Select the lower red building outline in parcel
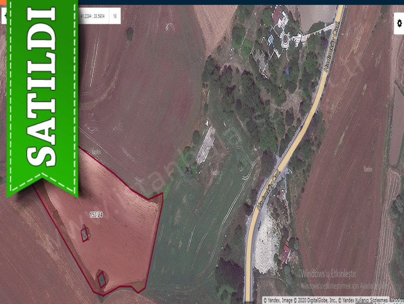The image size is (404, 304). point(102,279)
